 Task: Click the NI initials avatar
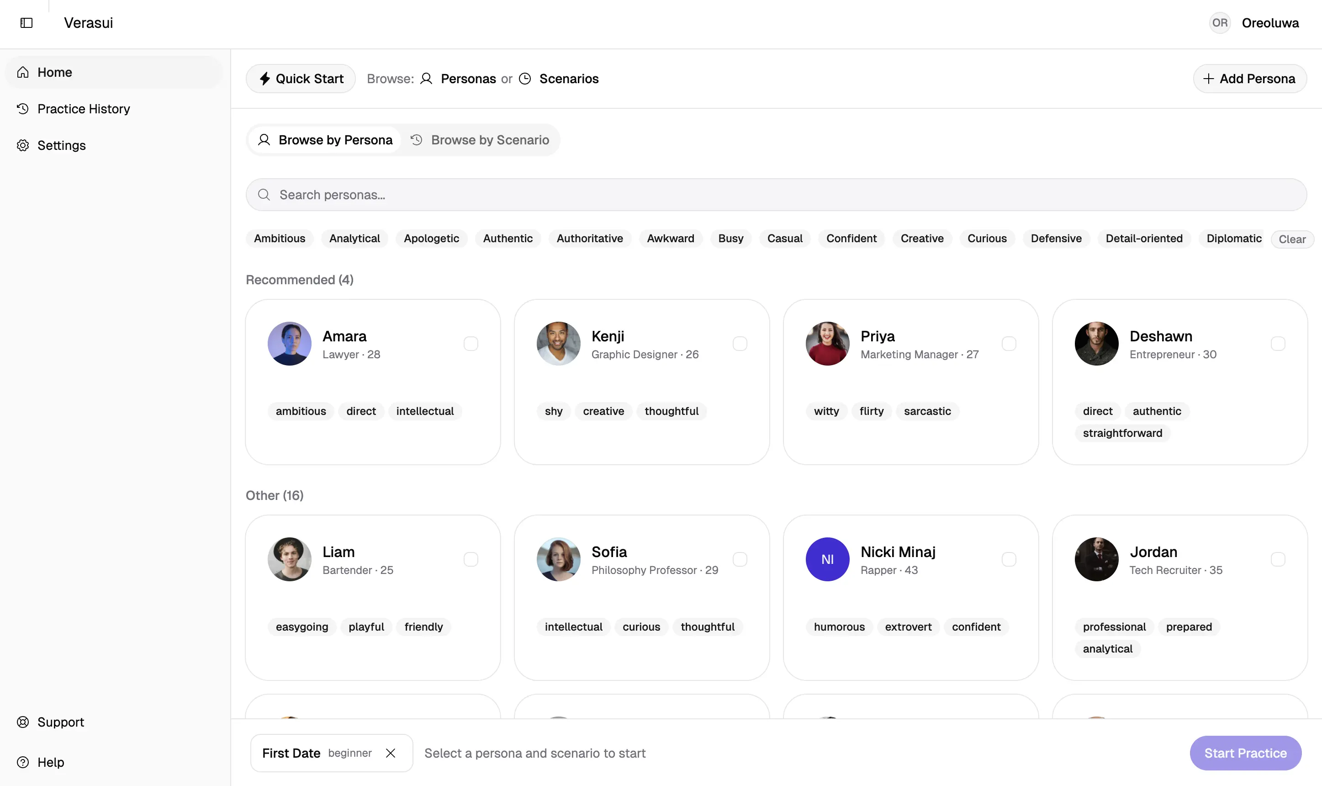(x=828, y=559)
